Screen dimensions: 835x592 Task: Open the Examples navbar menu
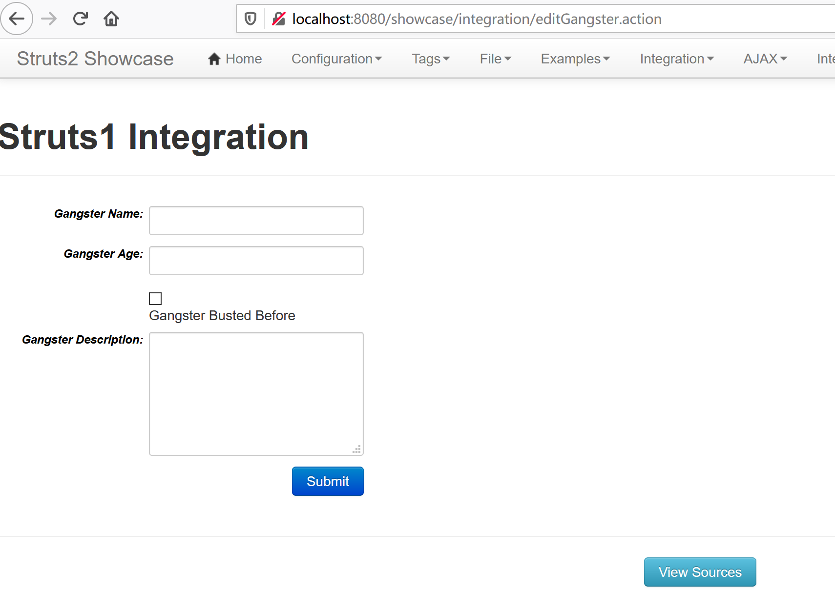pyautogui.click(x=575, y=59)
